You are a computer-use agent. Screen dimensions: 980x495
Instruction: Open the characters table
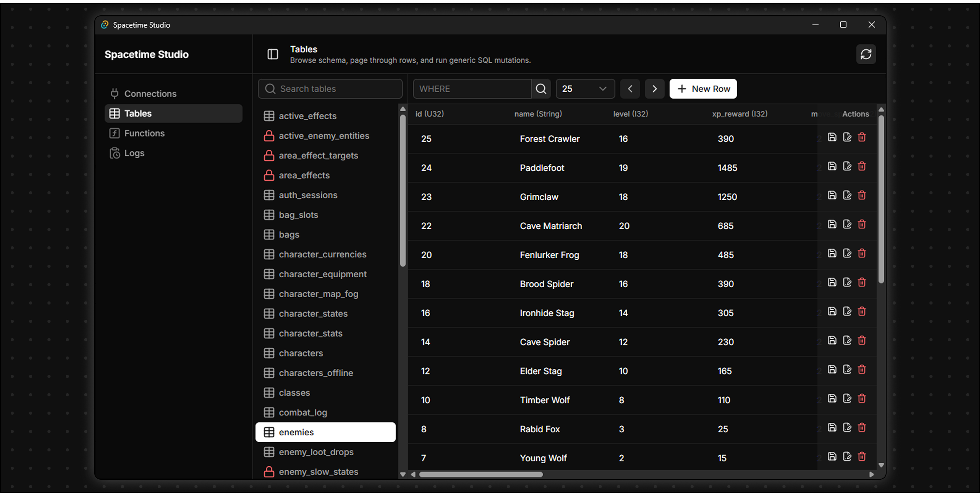pyautogui.click(x=325, y=353)
